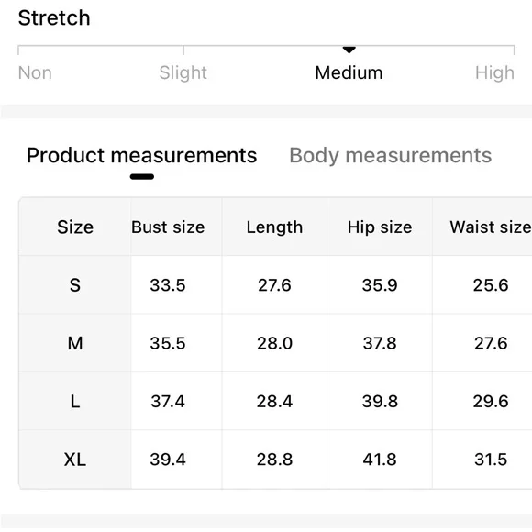Screen dimensions: 532x532
Task: Select the S size row label
Action: coord(75,285)
